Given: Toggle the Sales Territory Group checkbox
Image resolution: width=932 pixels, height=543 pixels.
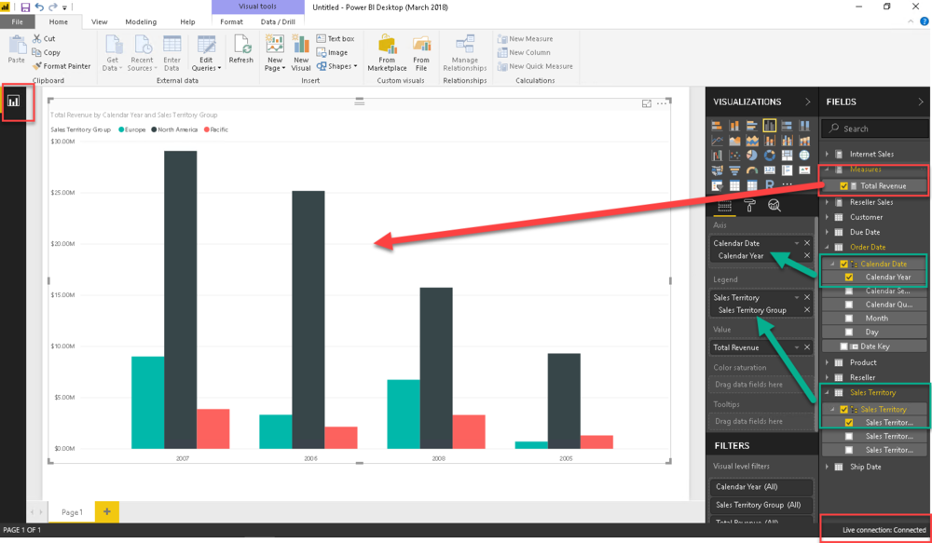Looking at the screenshot, I should (848, 422).
